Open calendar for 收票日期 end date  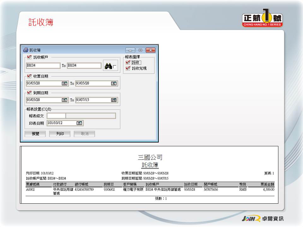tap(114, 84)
